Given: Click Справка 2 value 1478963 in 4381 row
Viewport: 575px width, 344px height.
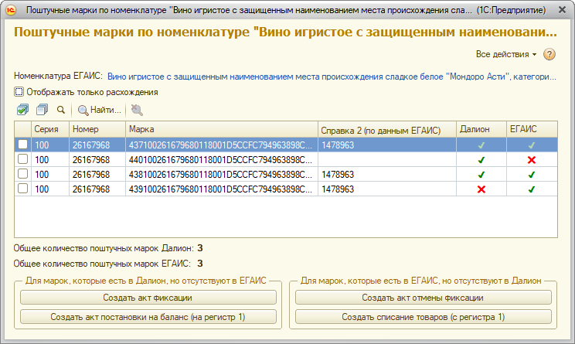Looking at the screenshot, I should tap(338, 175).
